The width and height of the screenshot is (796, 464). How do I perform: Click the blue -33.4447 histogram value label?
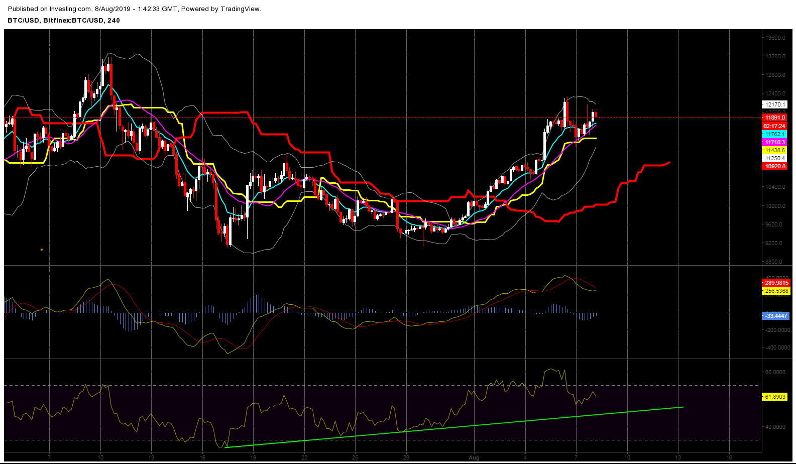776,316
